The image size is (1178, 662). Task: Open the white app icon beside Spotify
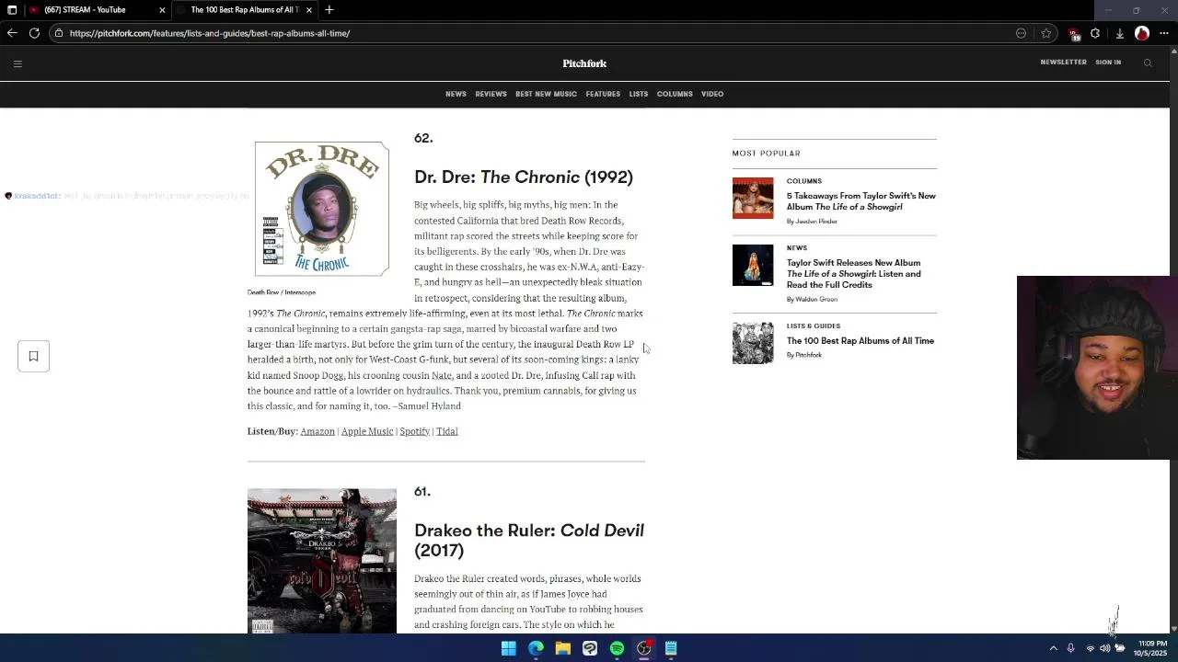tap(590, 648)
